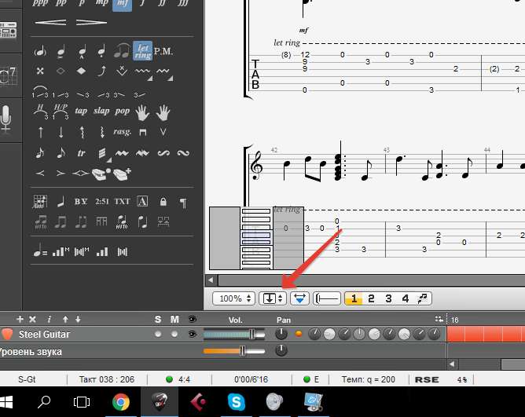Screen dimensions: 525x417
Task: Select the mf dynamic marking
Action: (122, 4)
